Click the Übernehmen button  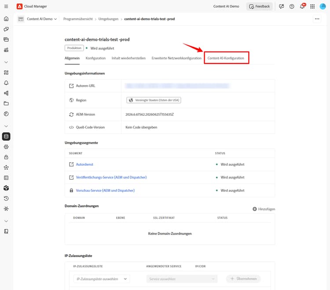243,279
